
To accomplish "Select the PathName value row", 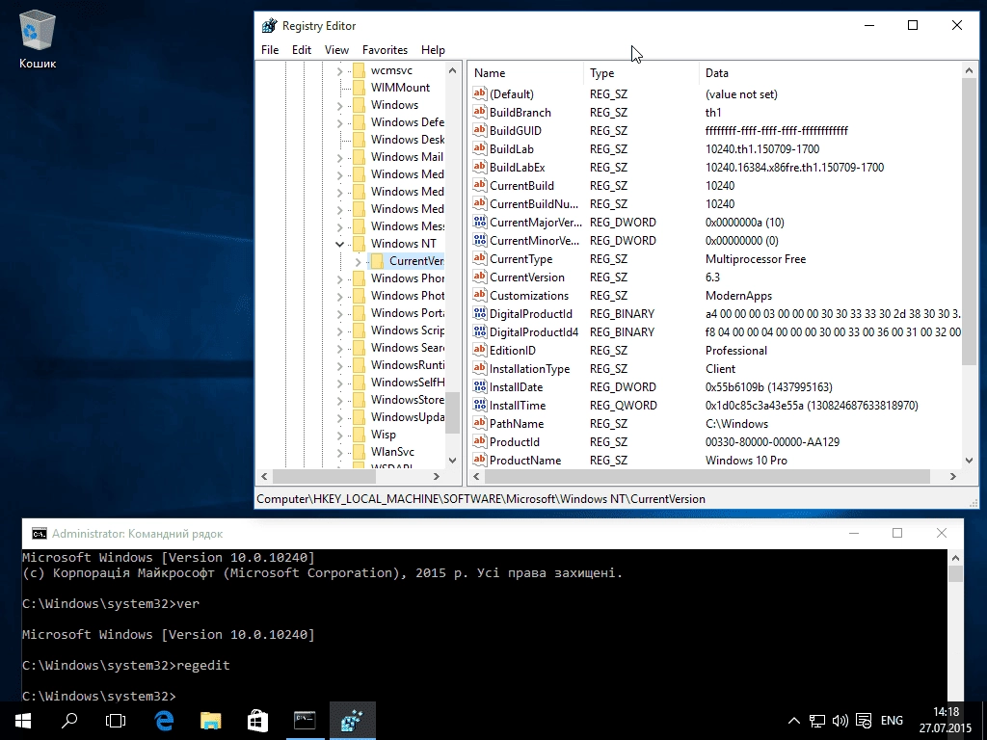I will point(716,424).
